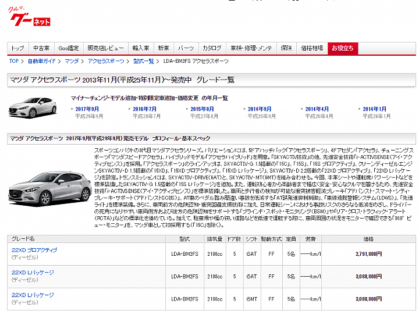
Task: Click the small white Axela thumbnail
Action: [33, 108]
